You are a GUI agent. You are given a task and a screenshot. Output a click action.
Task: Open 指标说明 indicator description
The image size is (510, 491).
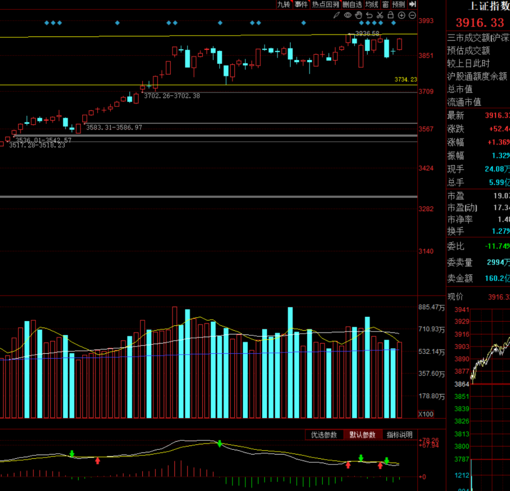(399, 435)
